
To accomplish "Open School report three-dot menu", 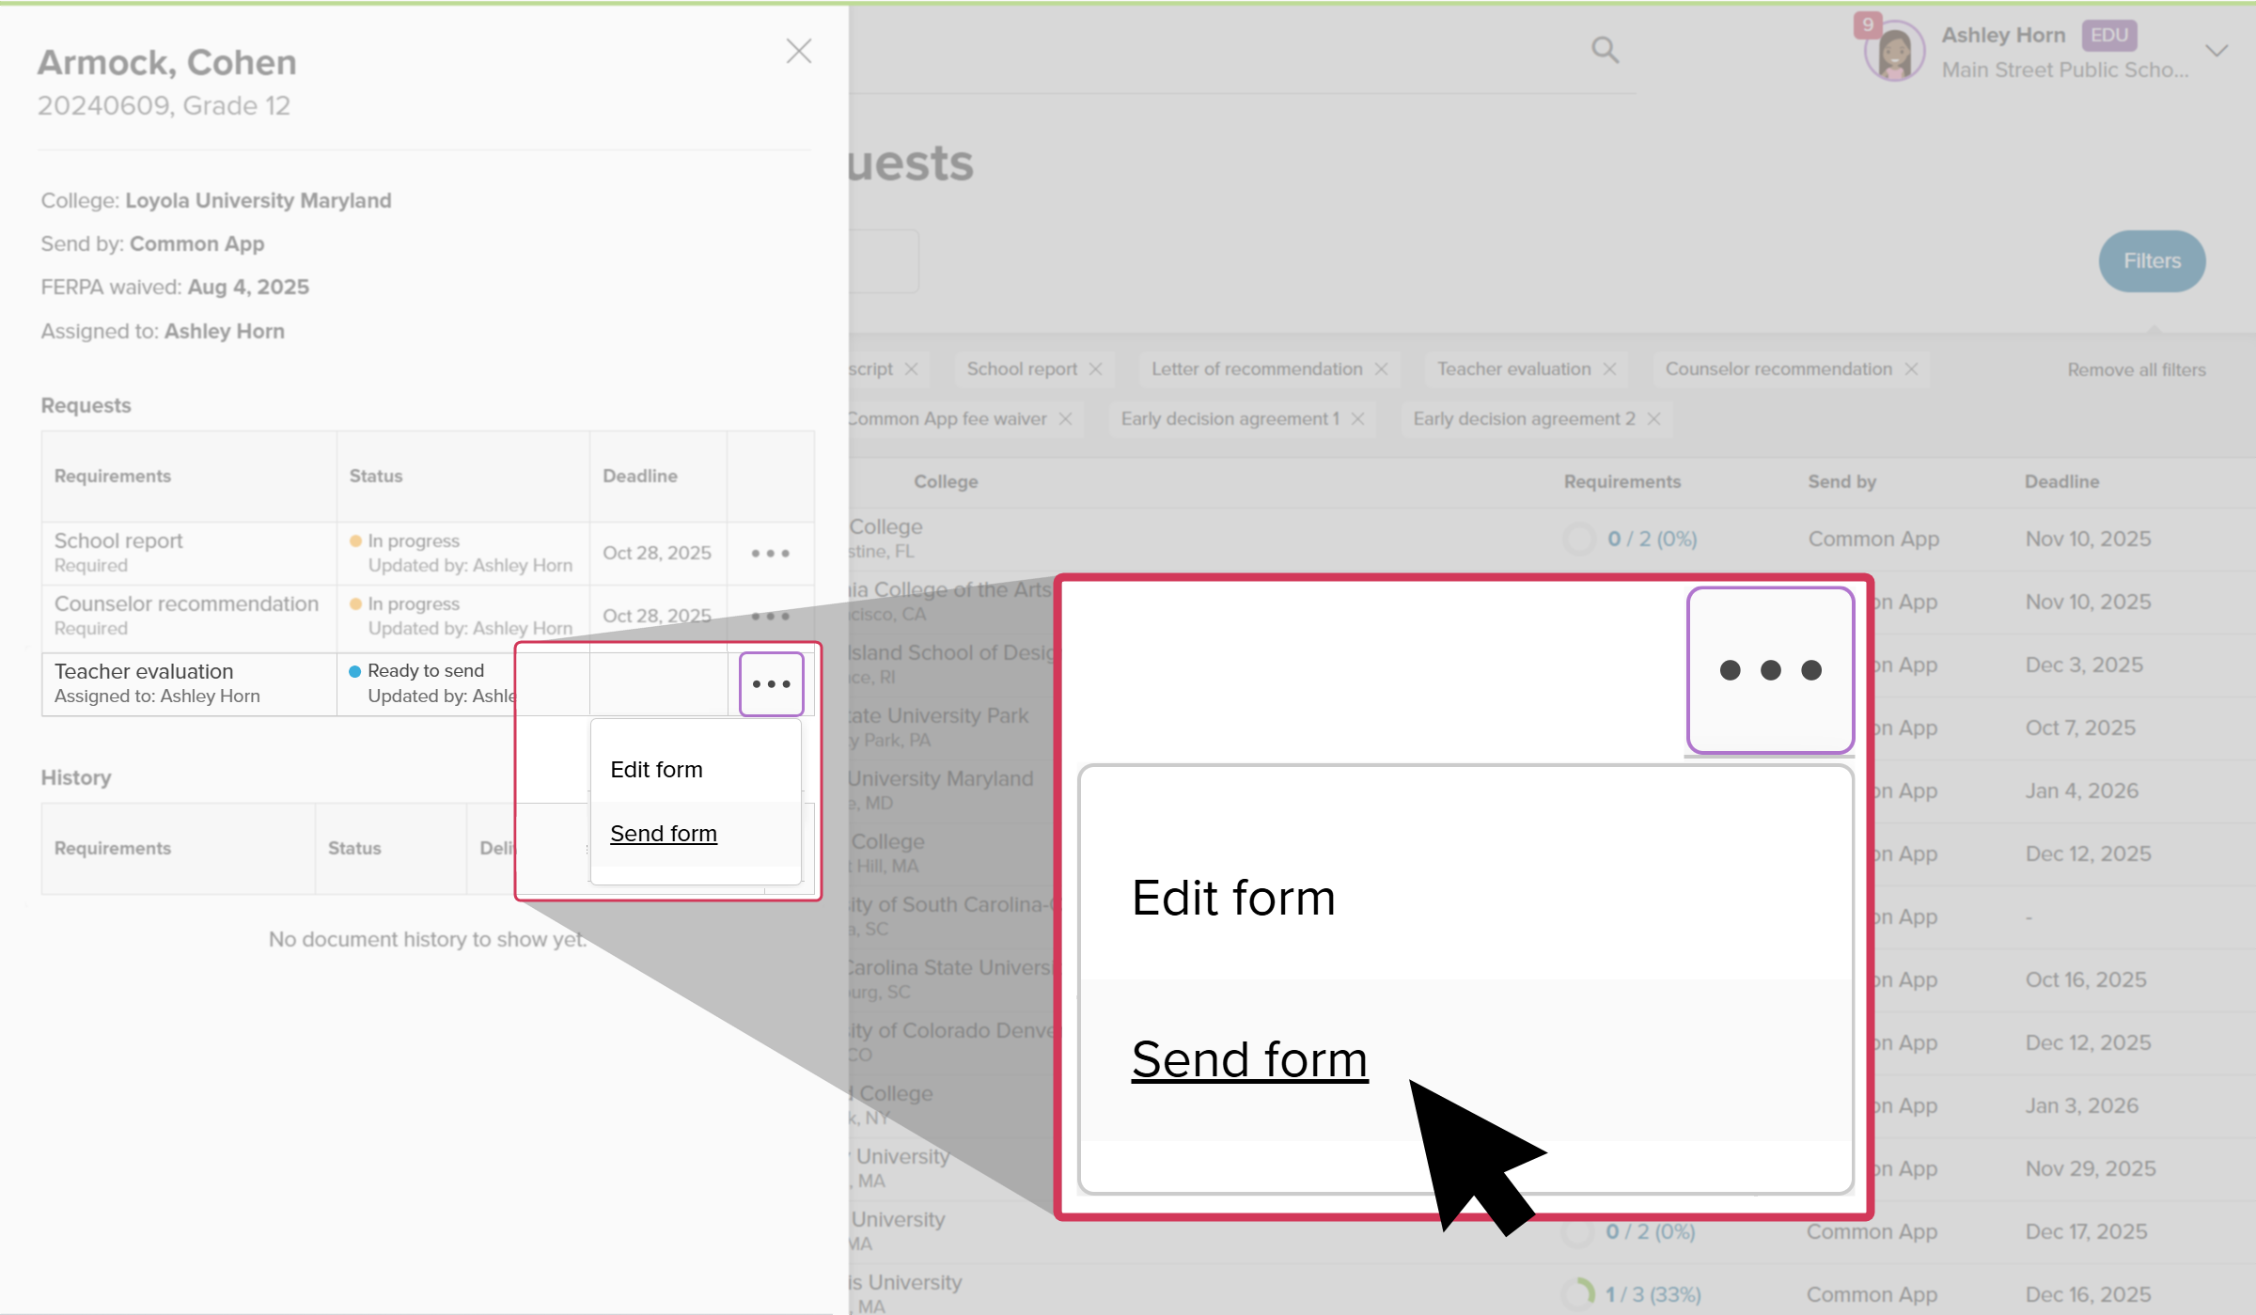I will pyautogui.click(x=770, y=553).
